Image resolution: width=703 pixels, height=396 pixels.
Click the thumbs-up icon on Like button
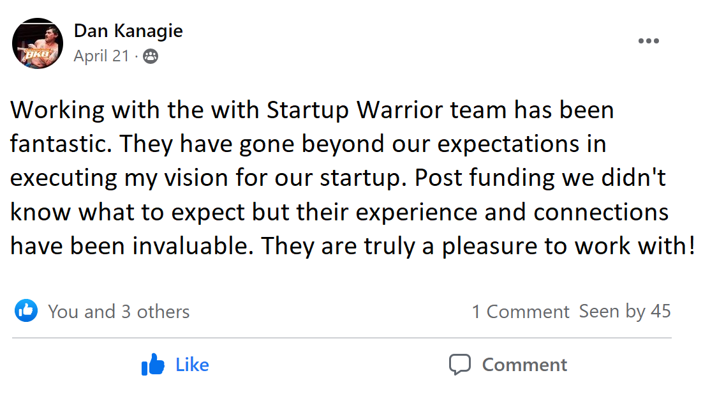pos(153,365)
